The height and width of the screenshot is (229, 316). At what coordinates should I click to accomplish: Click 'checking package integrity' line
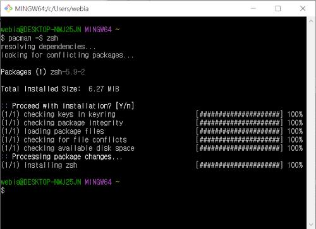(62, 122)
